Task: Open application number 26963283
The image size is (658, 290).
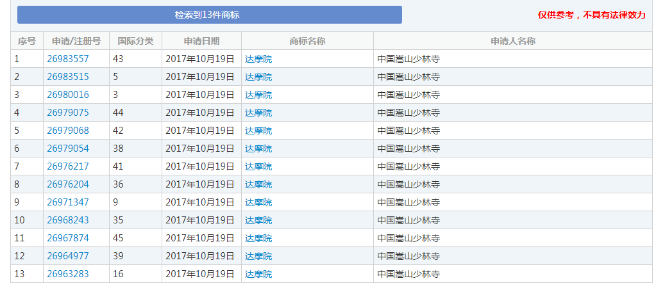Action: pyautogui.click(x=68, y=274)
